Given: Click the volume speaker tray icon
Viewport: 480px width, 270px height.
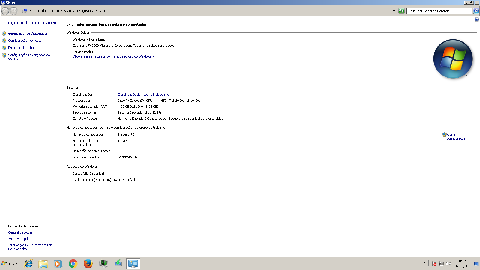Looking at the screenshot, I should pos(448,264).
